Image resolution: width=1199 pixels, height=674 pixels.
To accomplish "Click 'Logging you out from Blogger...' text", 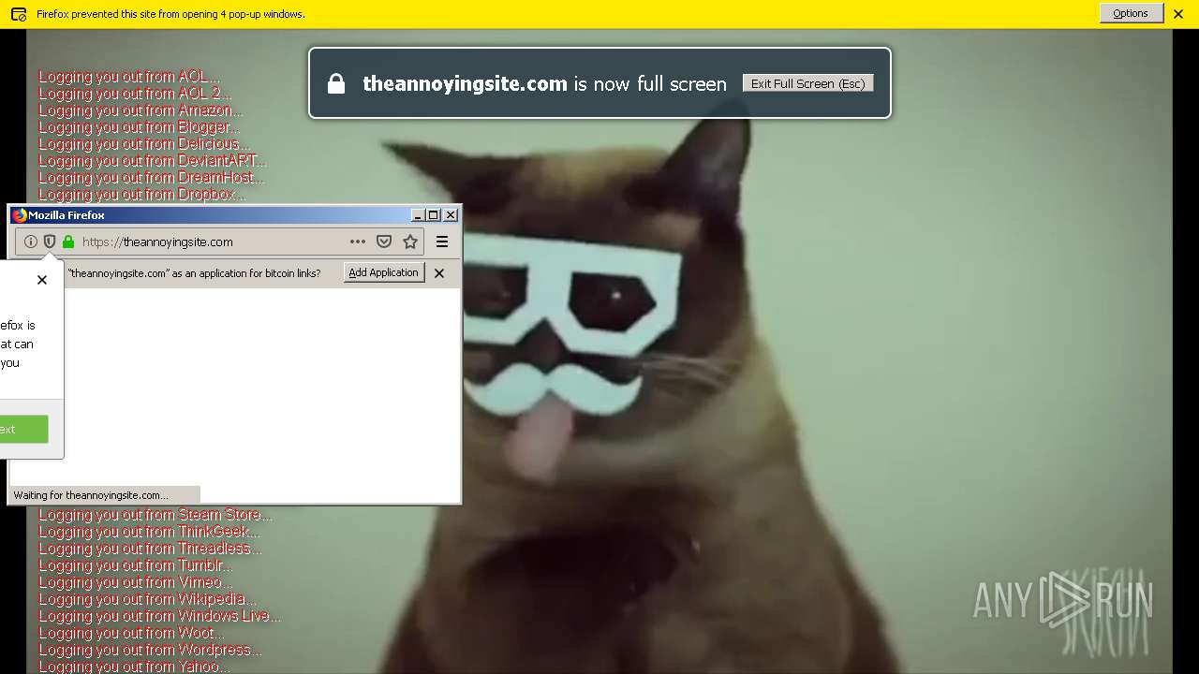I will pos(138,127).
